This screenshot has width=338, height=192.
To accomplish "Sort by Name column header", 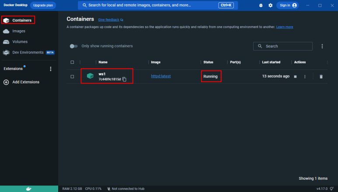I will [103, 62].
